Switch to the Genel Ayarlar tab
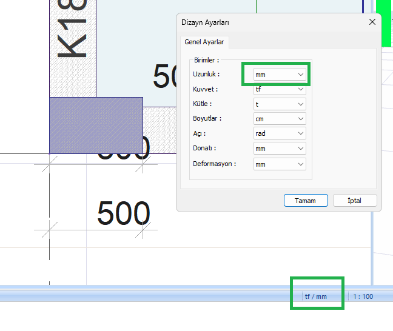This screenshot has width=393, height=331. [204, 42]
